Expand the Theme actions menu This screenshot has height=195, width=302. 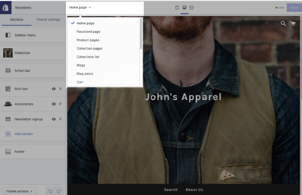[x=19, y=191]
